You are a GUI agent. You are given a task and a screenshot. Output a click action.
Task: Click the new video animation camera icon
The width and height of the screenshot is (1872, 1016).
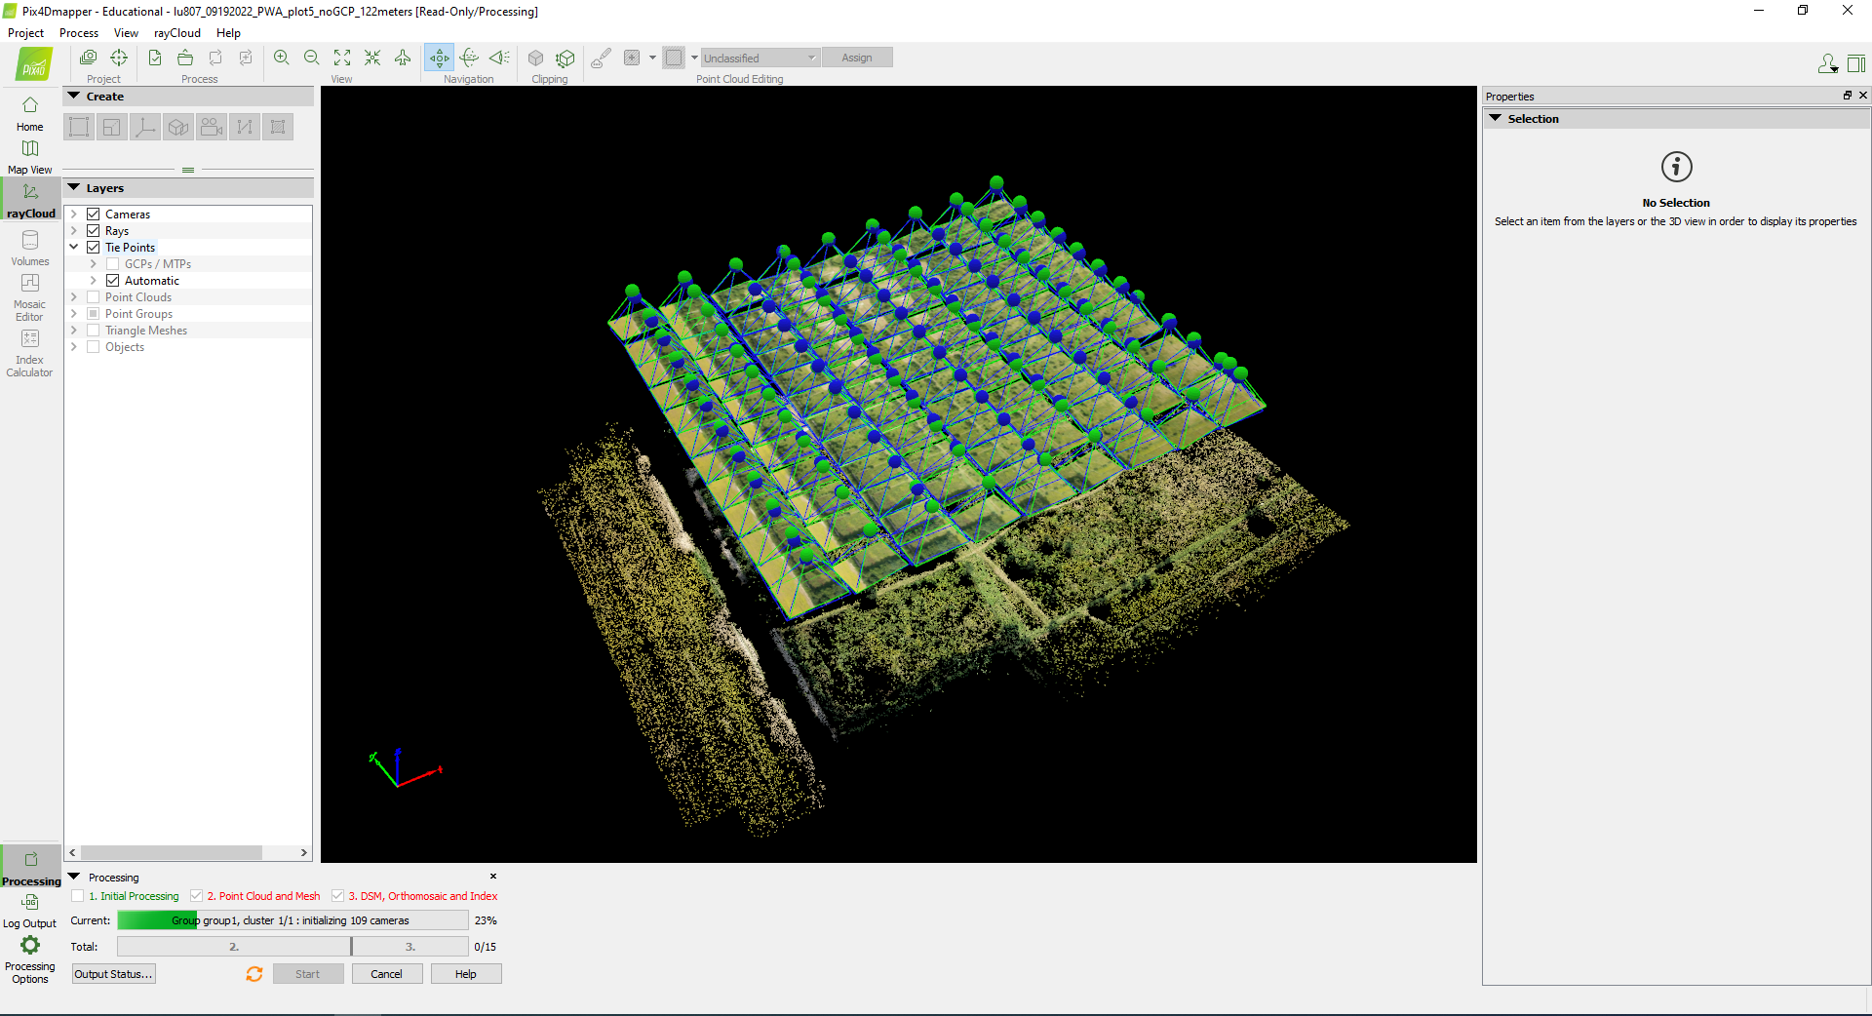pos(212,127)
